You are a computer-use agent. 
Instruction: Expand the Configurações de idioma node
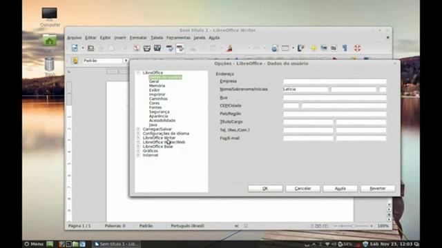point(138,134)
